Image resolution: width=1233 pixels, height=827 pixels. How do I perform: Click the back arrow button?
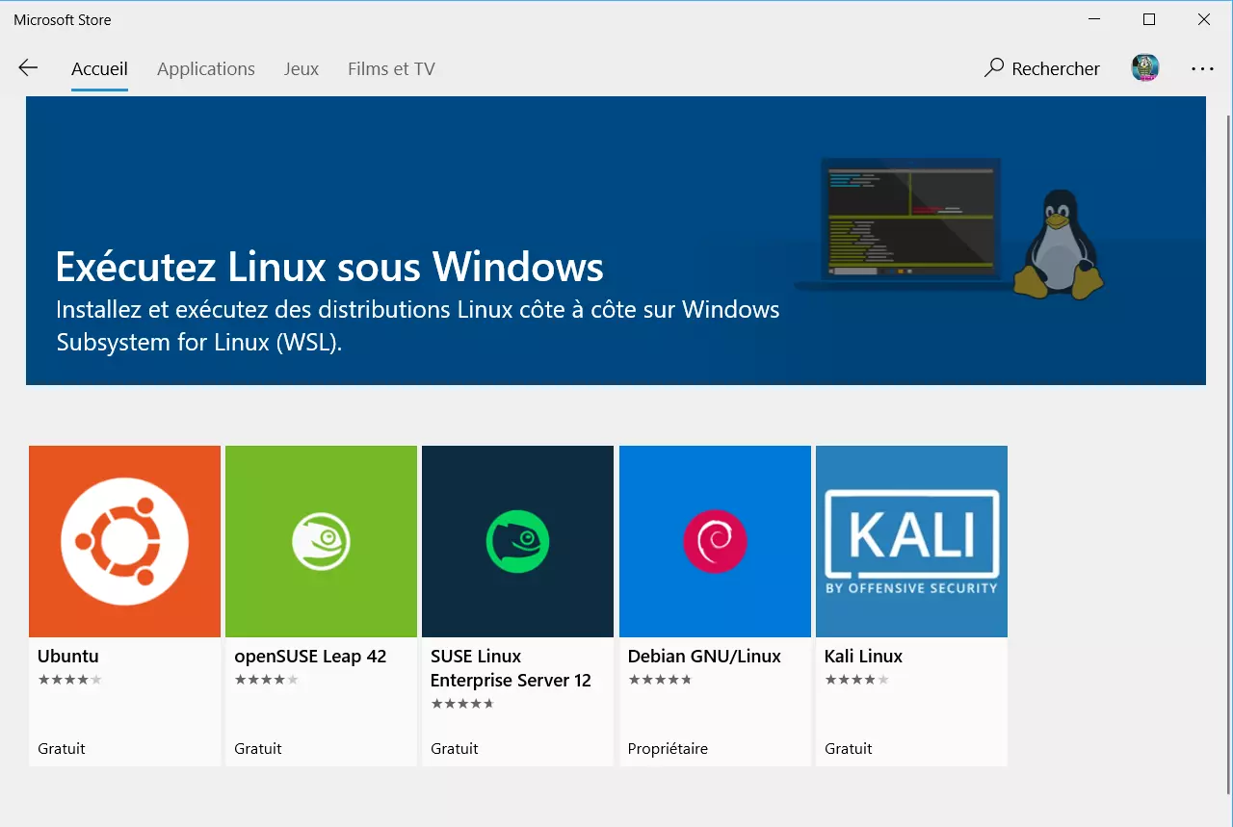pyautogui.click(x=28, y=67)
